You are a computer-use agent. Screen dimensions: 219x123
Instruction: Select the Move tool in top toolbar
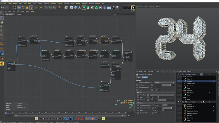point(19,7)
